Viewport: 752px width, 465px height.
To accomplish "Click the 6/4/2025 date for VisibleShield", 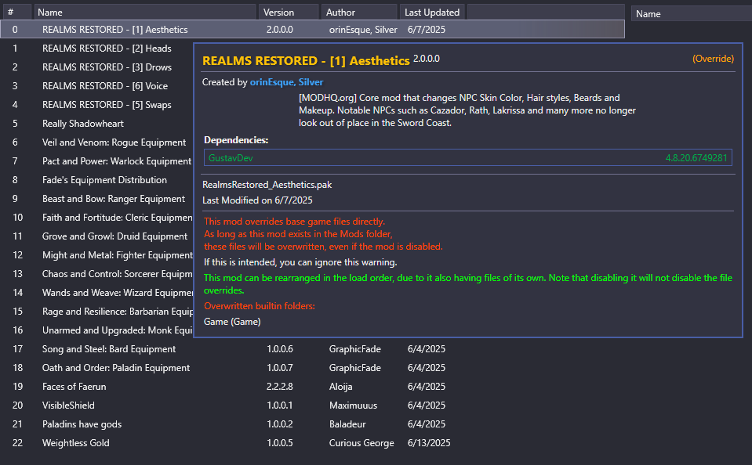I will tap(427, 406).
